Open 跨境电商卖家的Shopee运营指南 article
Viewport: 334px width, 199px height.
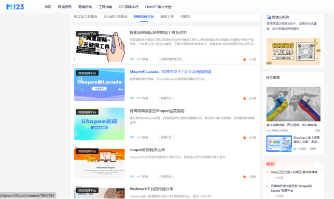coord(157,111)
